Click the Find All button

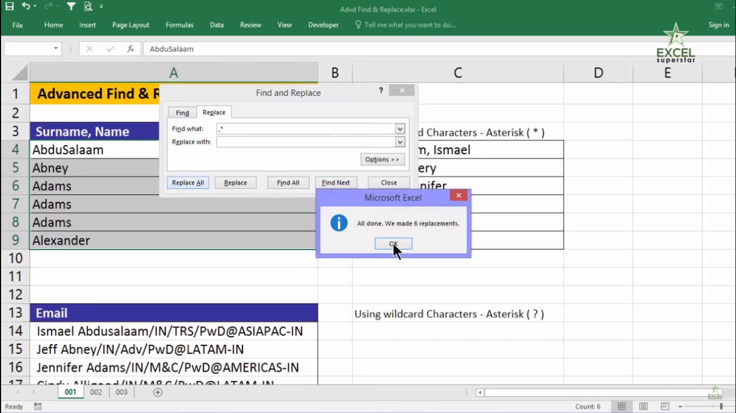pyautogui.click(x=288, y=183)
